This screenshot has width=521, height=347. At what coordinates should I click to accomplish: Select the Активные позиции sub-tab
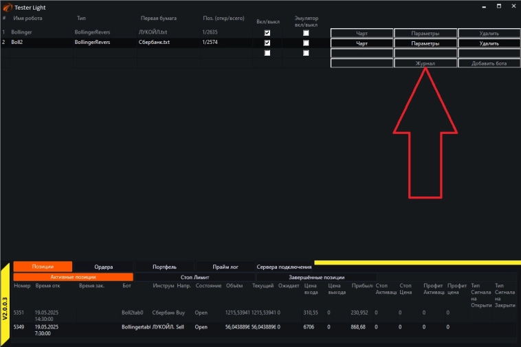[73, 277]
